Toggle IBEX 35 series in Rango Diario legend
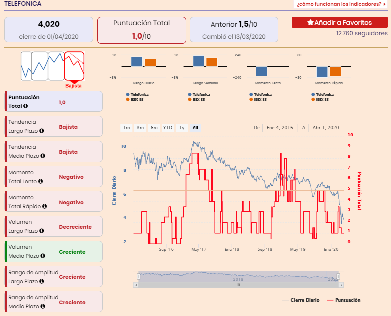Image resolution: width=391 pixels, height=316 pixels. pyautogui.click(x=135, y=100)
